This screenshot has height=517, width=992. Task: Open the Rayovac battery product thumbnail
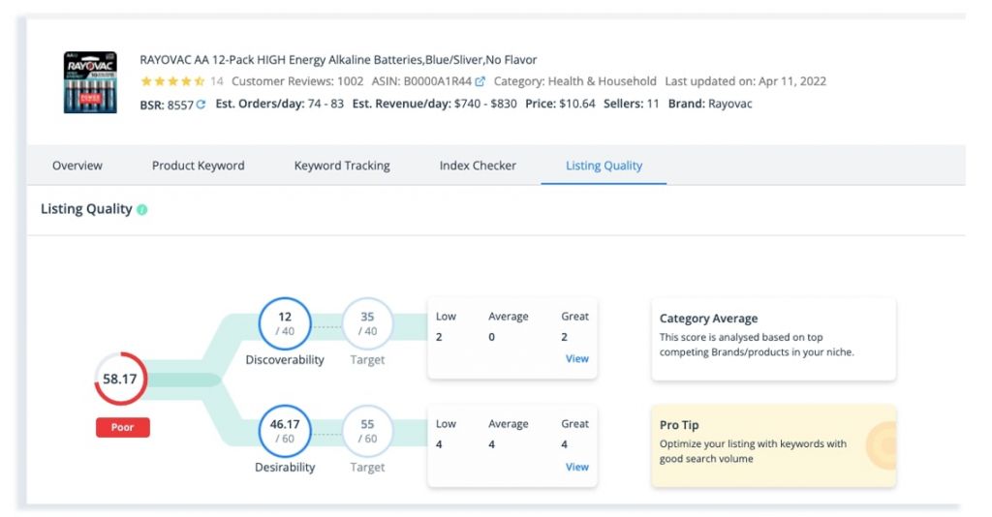click(90, 82)
